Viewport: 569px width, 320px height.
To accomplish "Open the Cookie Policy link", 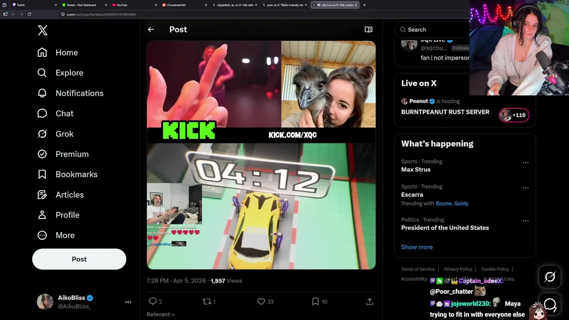I will [x=495, y=269].
